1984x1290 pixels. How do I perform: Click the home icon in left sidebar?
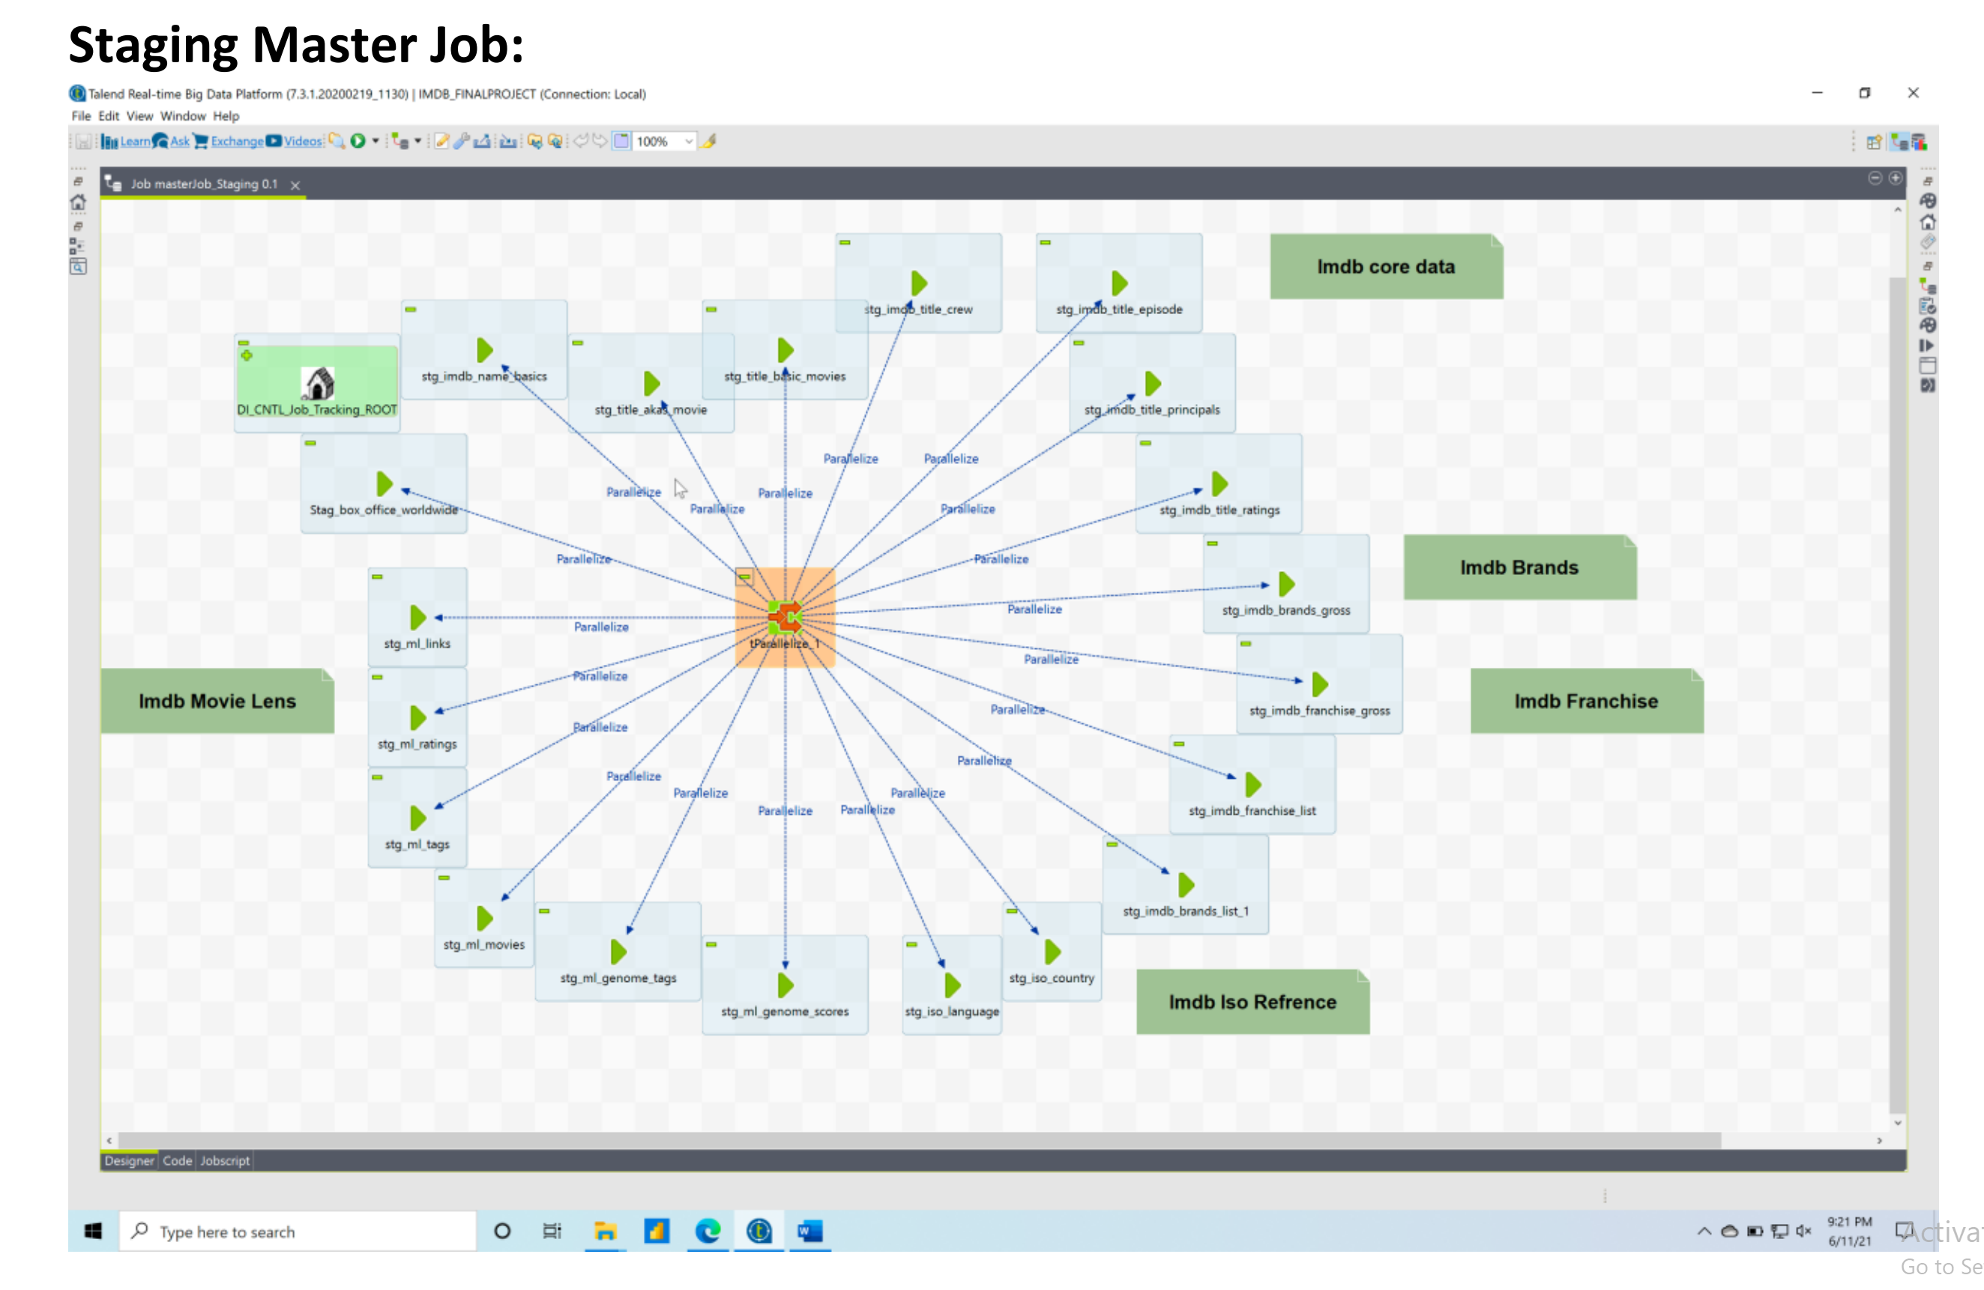[79, 202]
